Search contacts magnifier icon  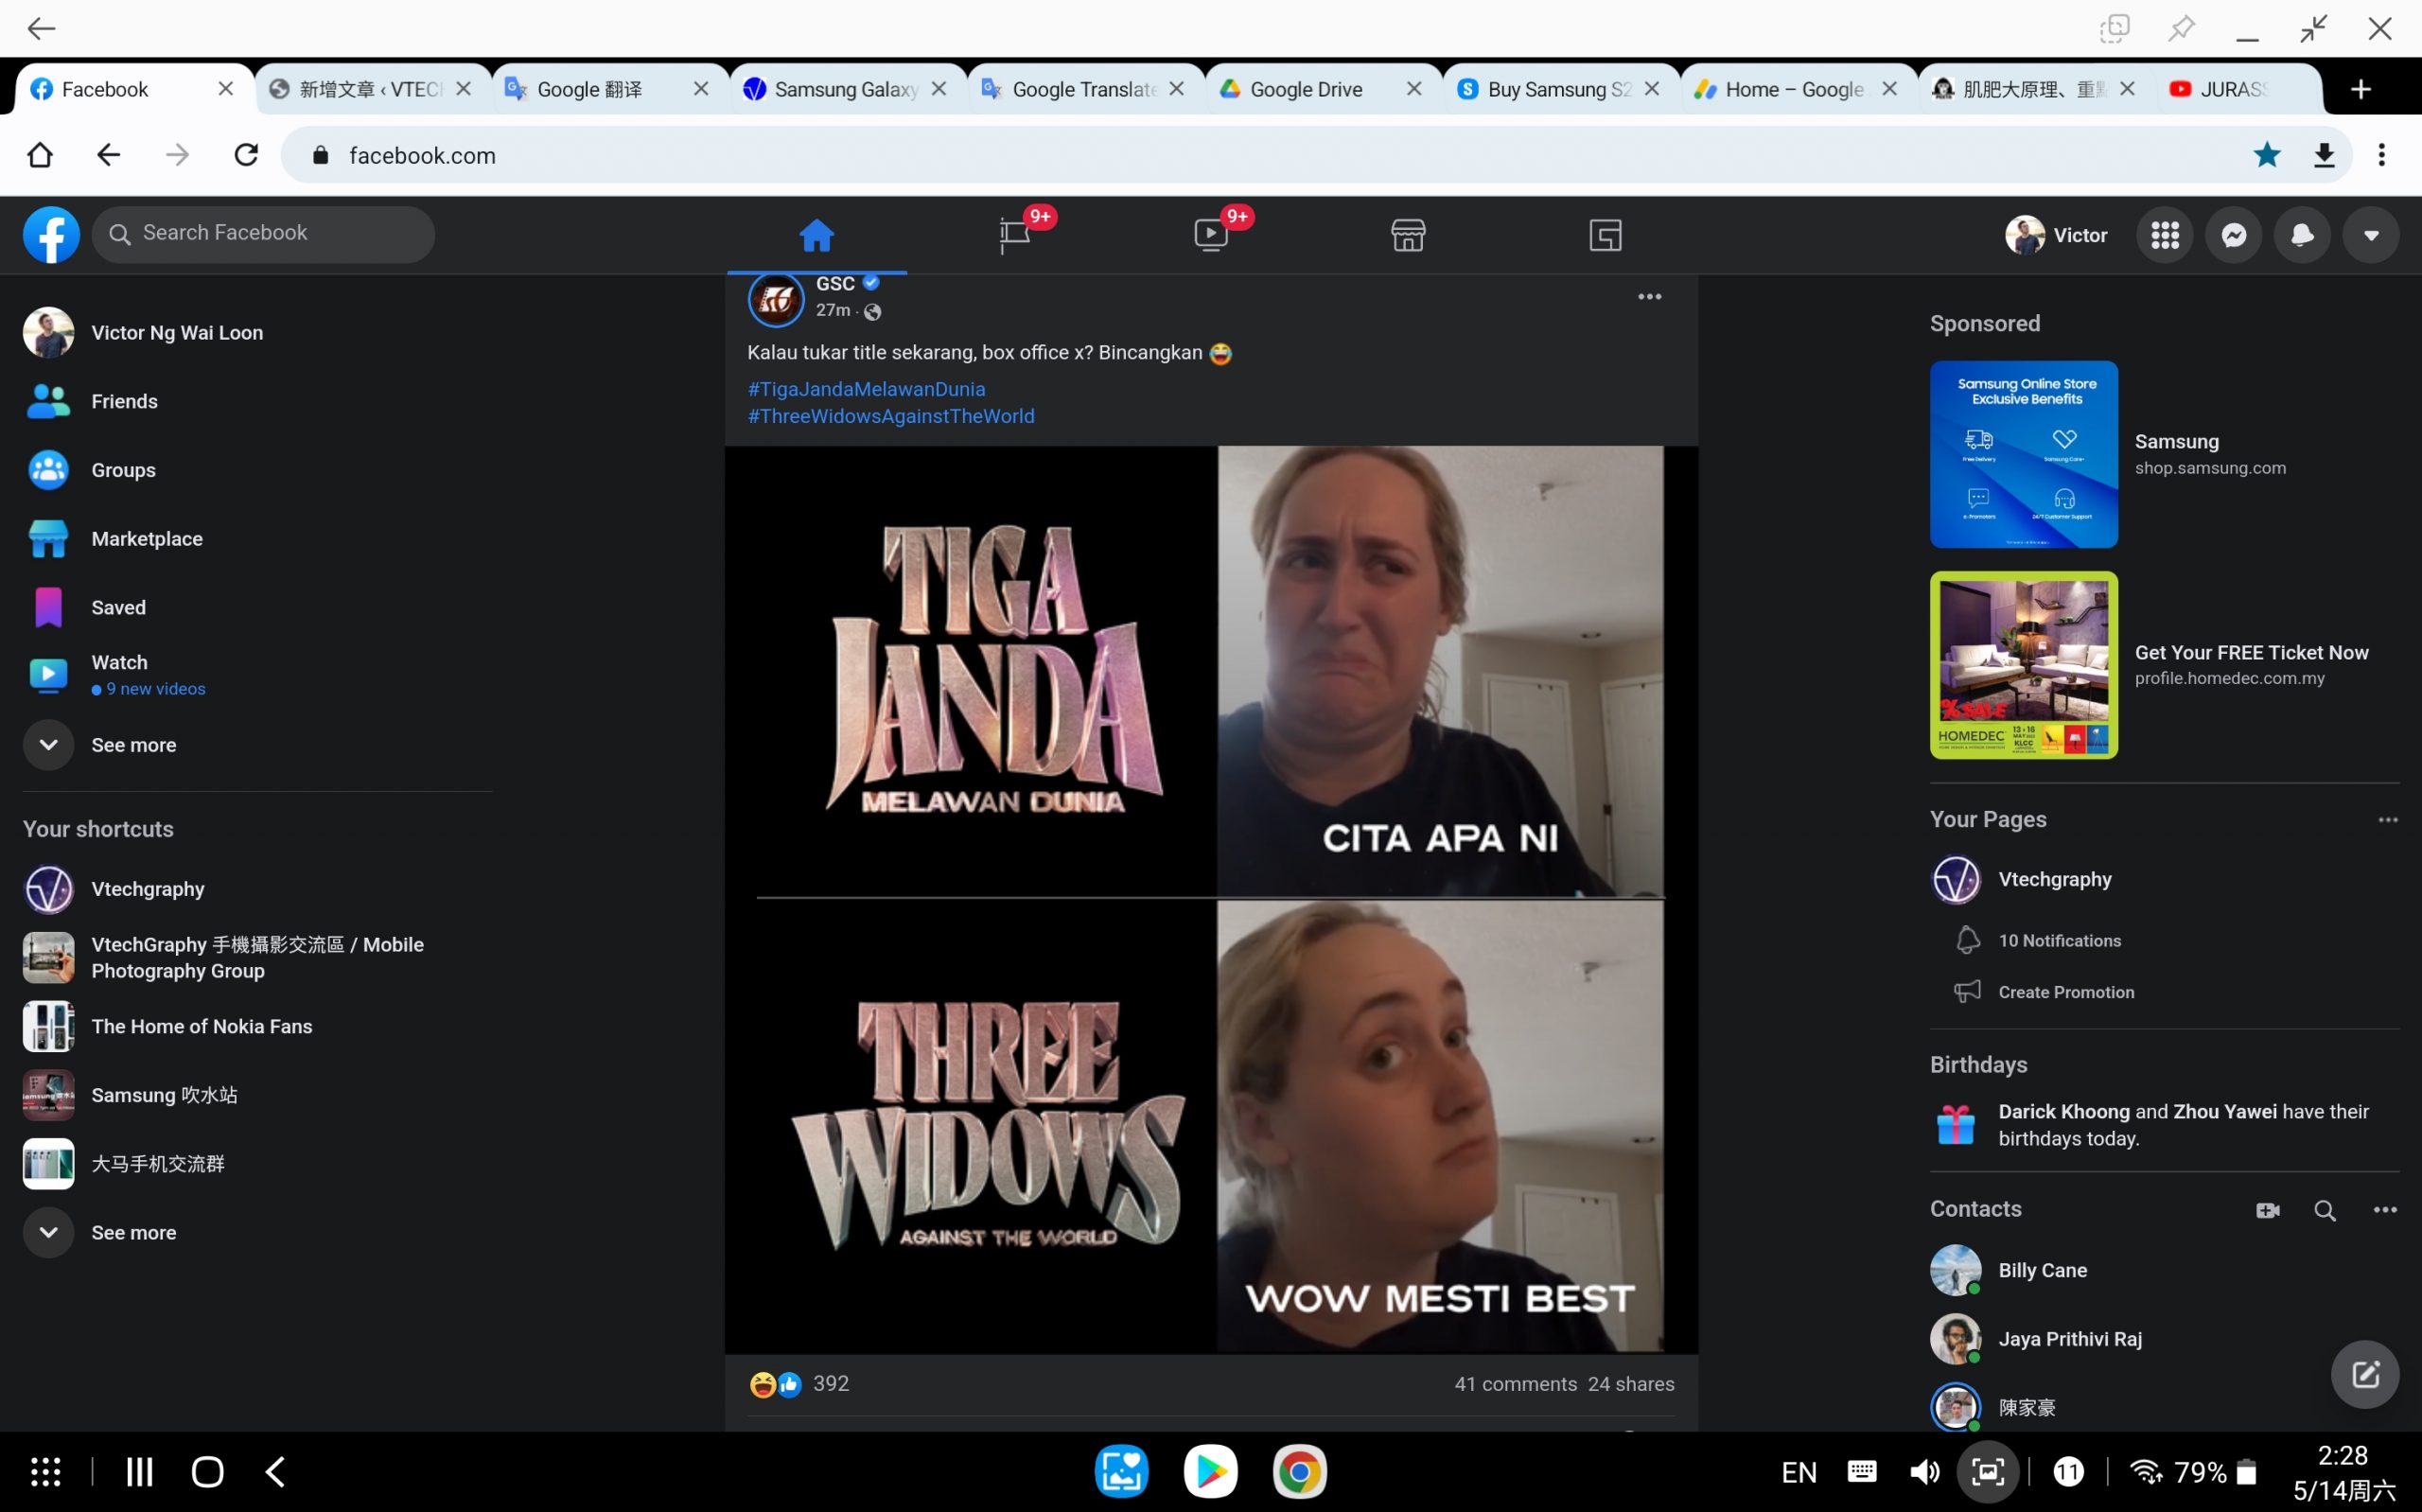[2324, 1210]
